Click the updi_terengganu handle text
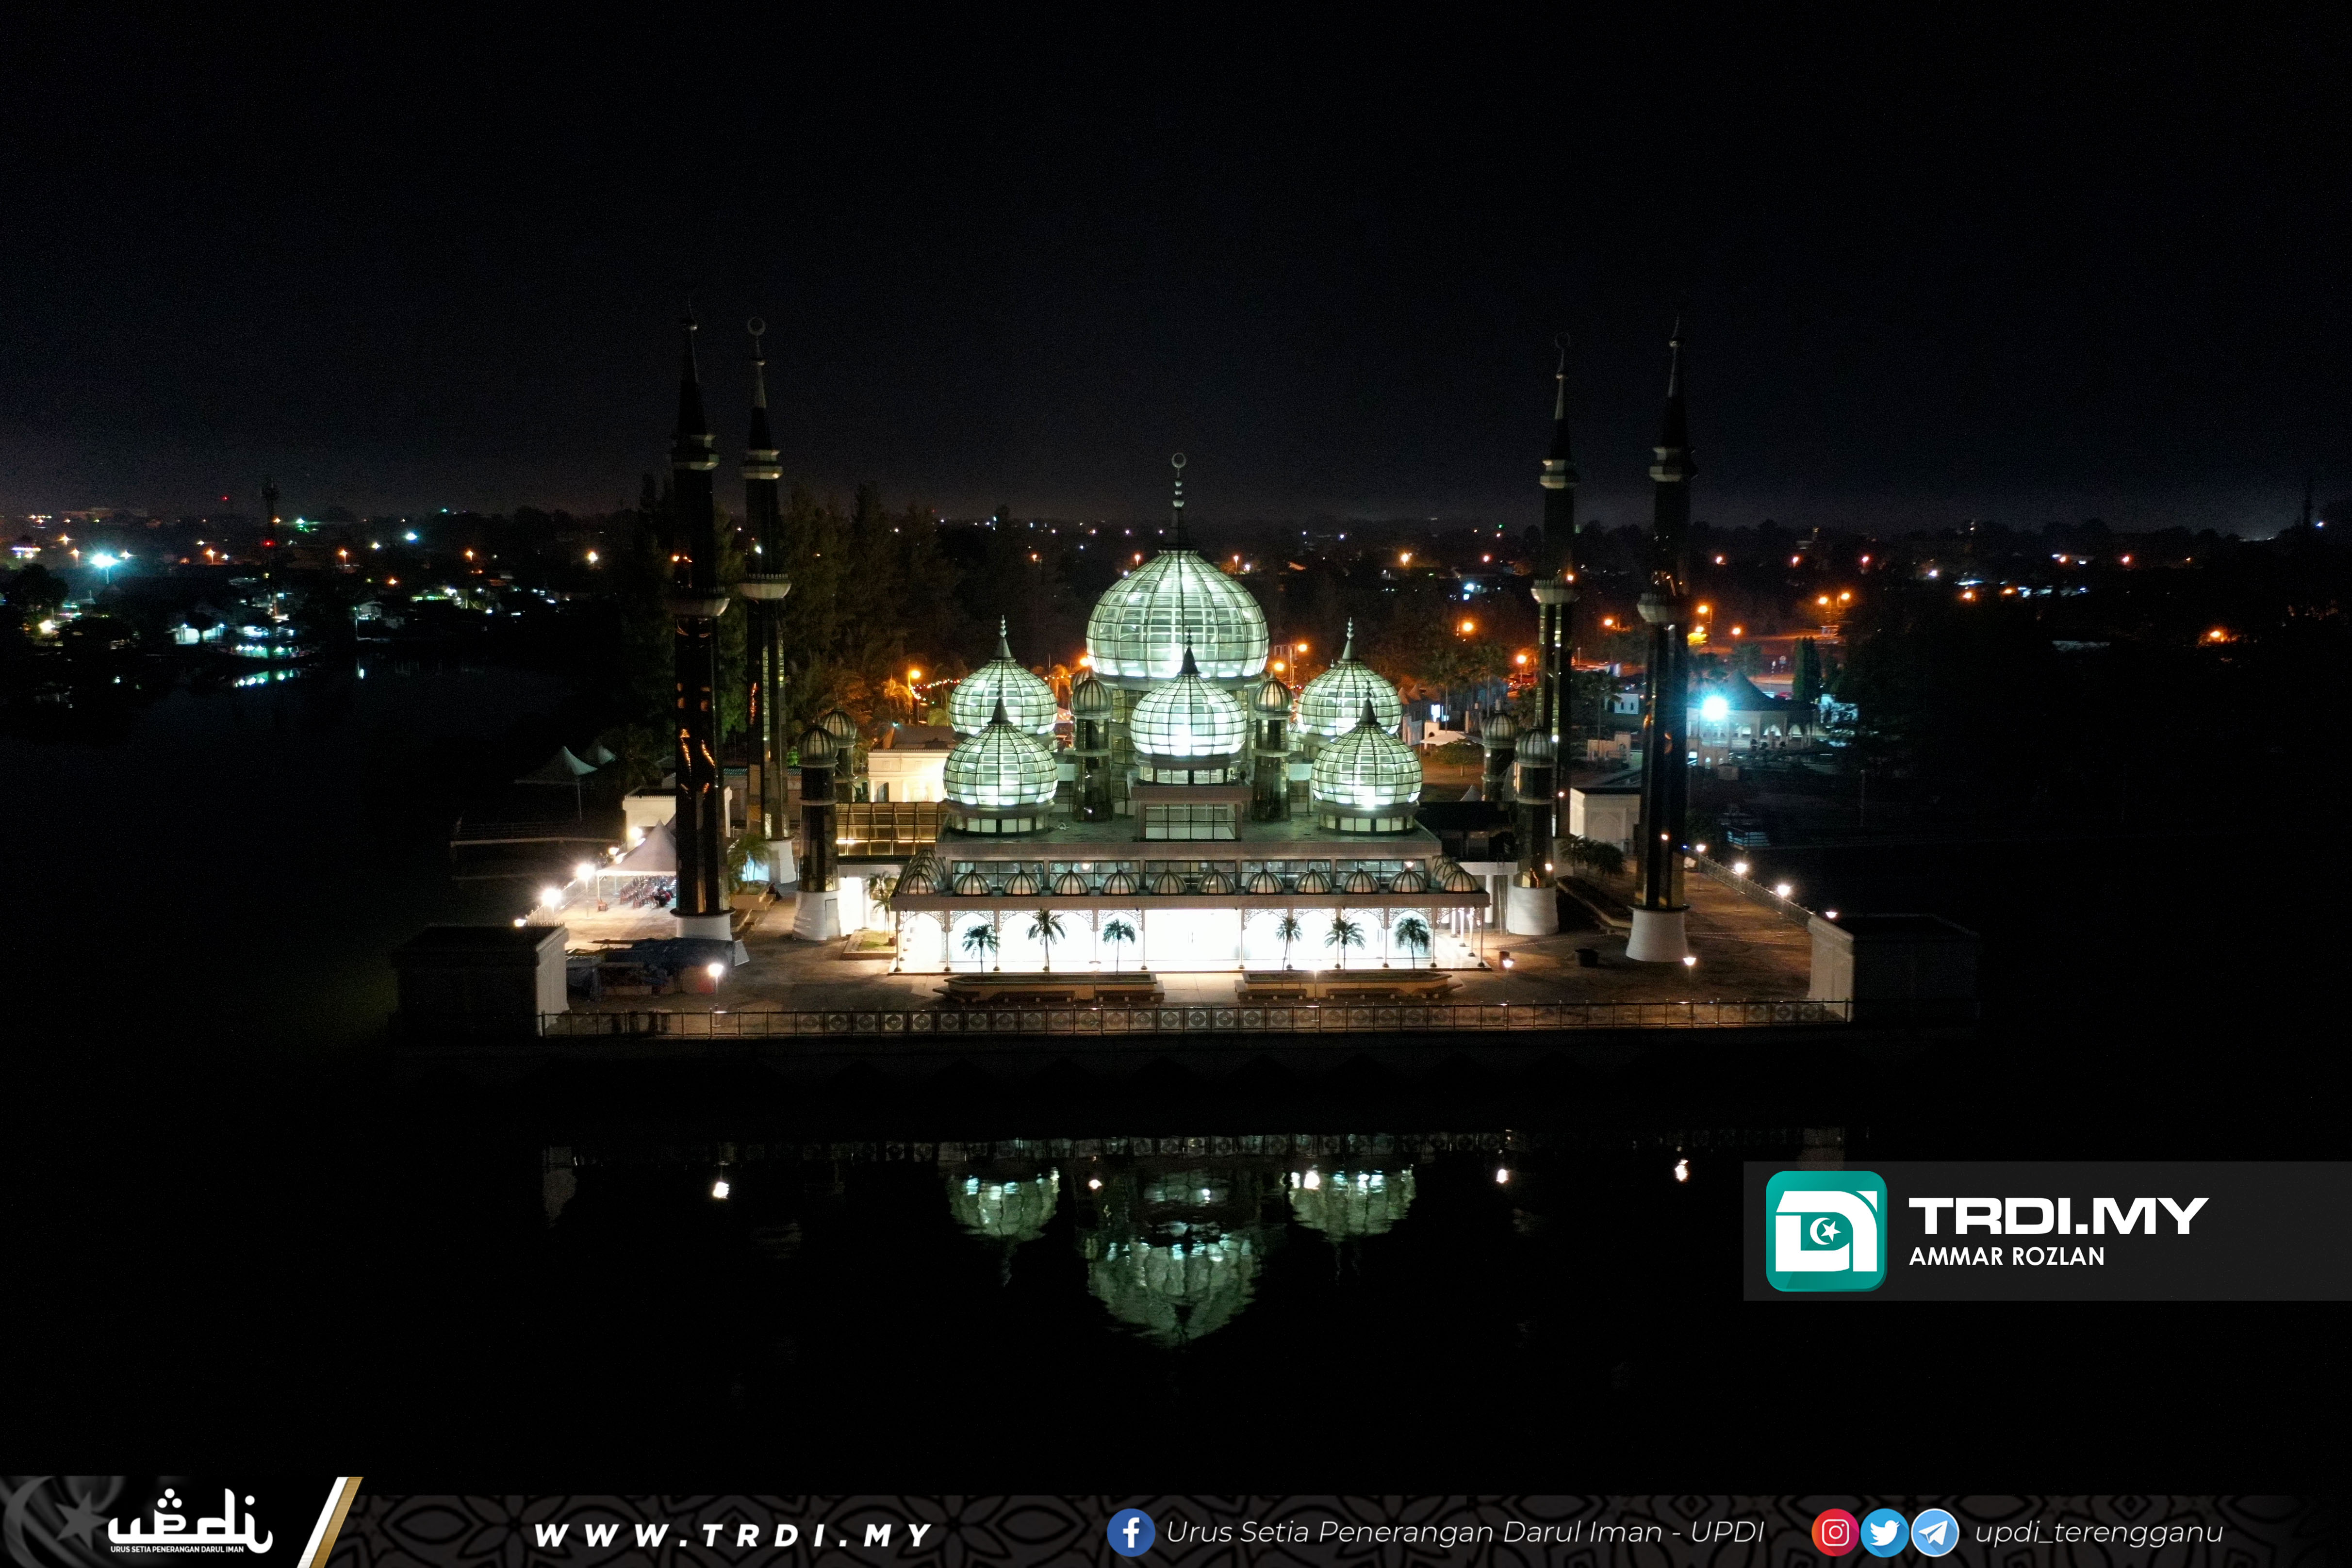 2098,1532
